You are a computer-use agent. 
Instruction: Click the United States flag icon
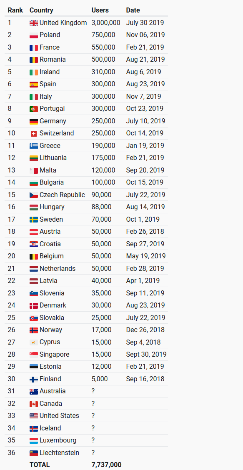pos(34,416)
